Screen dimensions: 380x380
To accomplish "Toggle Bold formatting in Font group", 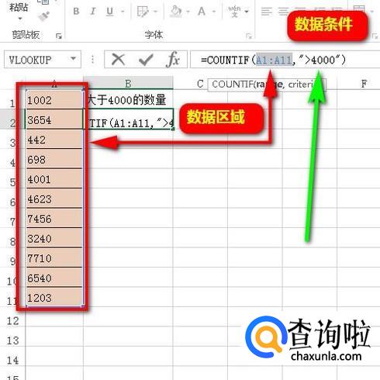I will 76,12.
